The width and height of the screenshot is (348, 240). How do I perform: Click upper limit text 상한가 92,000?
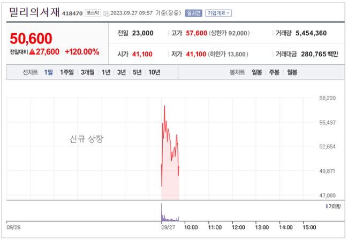tap(229, 33)
